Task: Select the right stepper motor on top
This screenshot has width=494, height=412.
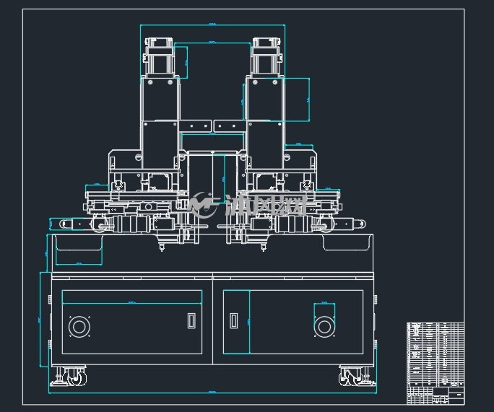Action: 266,57
